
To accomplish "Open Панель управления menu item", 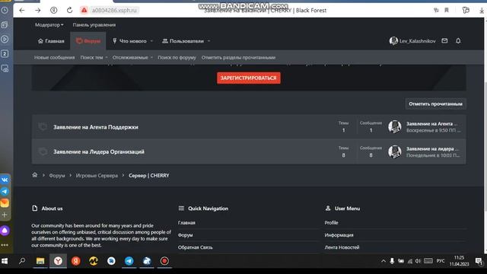I will (94, 25).
